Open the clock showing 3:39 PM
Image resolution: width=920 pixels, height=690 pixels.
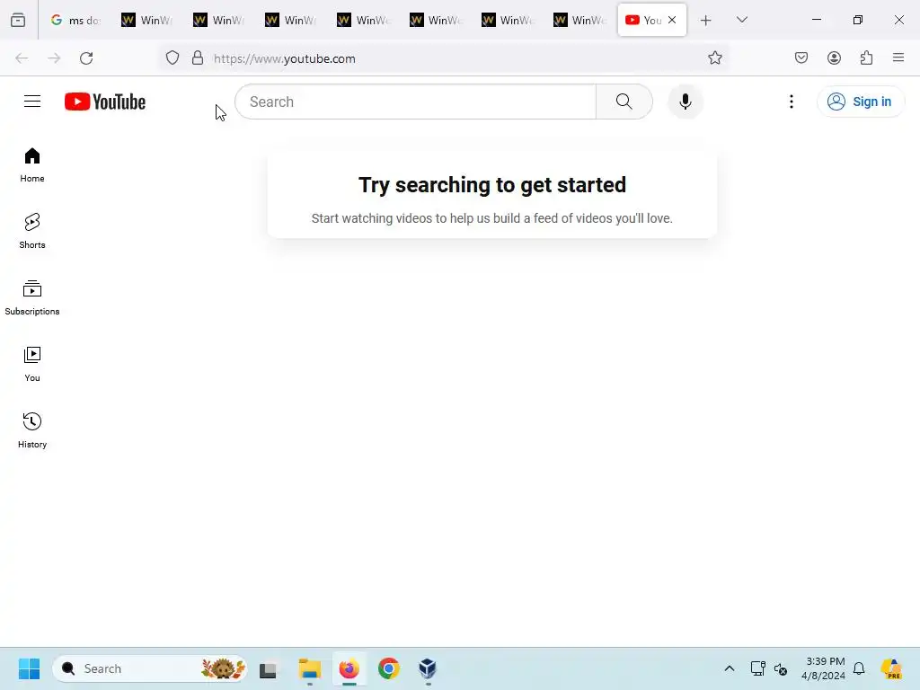tap(823, 668)
